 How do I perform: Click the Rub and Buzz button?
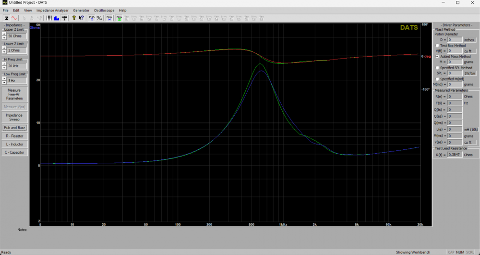14,128
